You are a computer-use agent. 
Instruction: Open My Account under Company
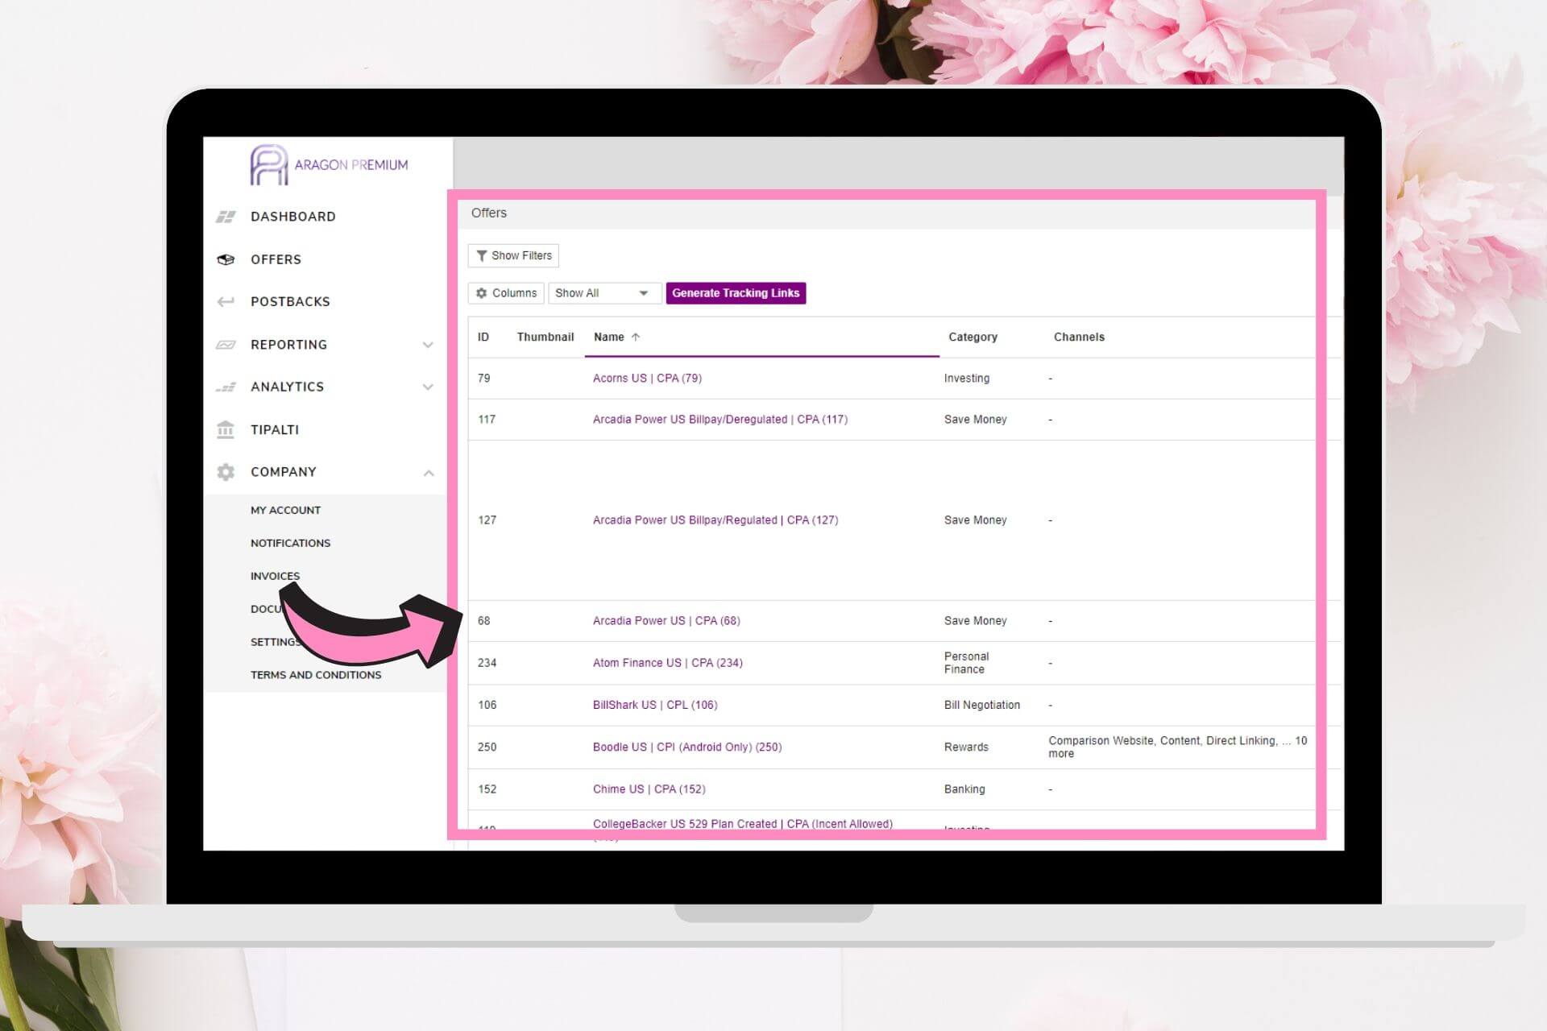(x=285, y=511)
